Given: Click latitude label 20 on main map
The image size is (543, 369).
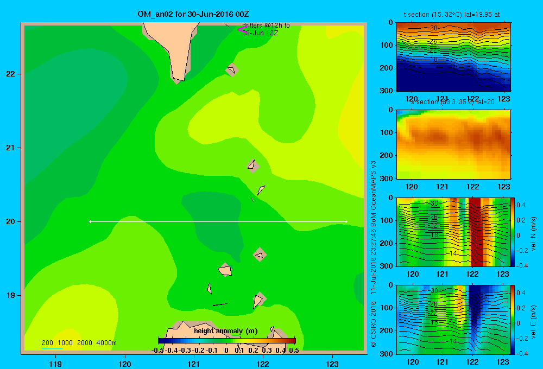Looking at the screenshot, I should [11, 221].
